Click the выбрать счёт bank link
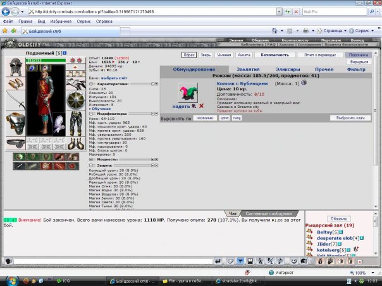Viewport: 382px width, 286px height. [x=114, y=78]
